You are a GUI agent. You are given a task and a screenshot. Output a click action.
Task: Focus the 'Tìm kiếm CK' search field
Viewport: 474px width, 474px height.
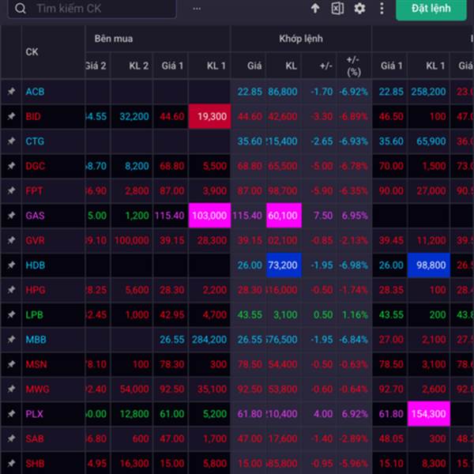(92, 9)
